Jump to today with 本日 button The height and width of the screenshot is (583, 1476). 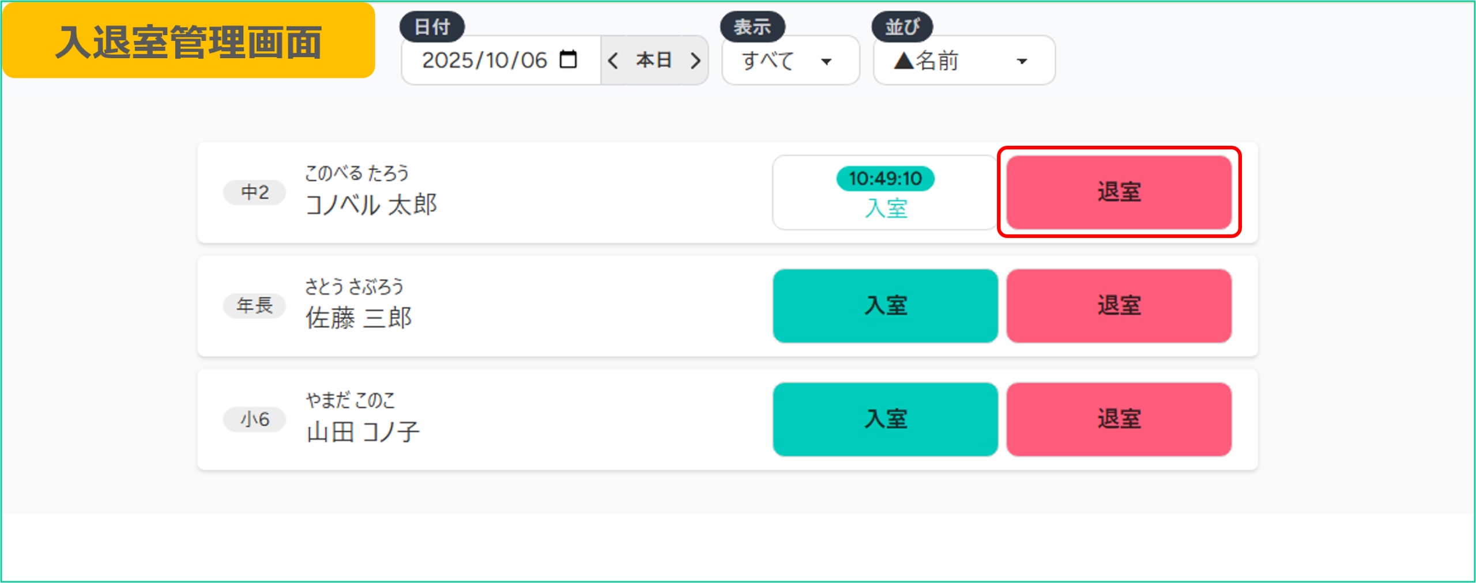pyautogui.click(x=654, y=60)
